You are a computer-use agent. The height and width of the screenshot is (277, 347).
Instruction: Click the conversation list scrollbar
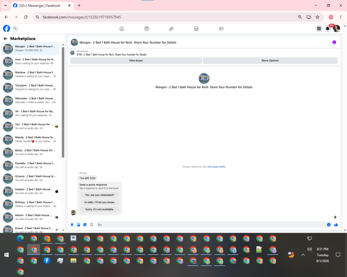(63, 102)
